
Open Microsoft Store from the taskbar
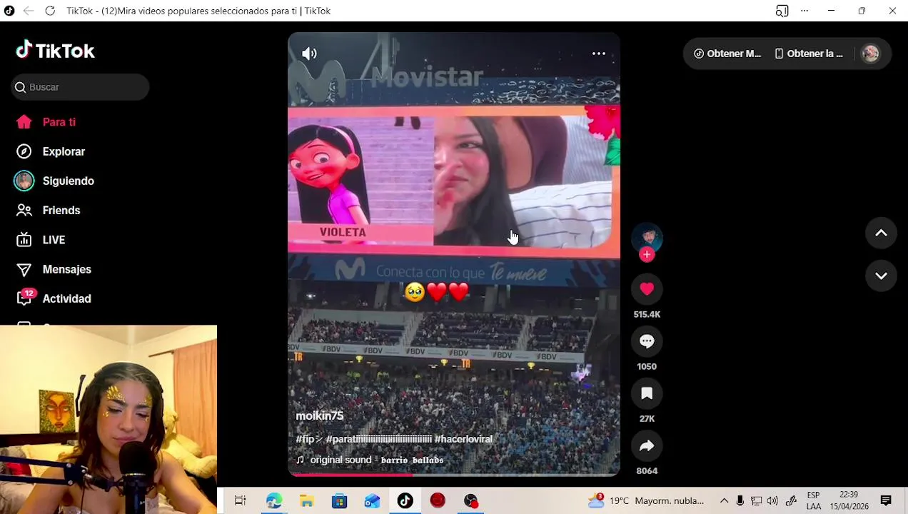pos(340,500)
